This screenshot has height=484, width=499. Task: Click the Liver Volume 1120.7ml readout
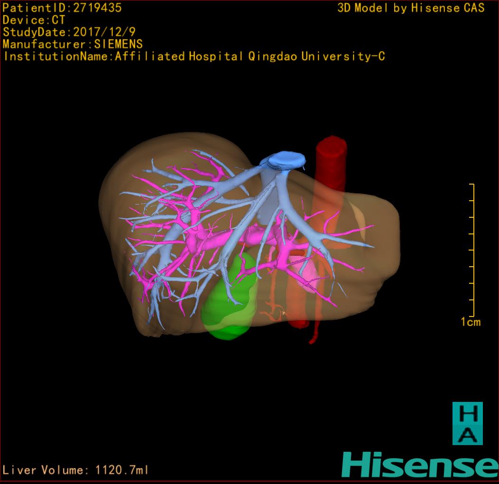pos(76,470)
